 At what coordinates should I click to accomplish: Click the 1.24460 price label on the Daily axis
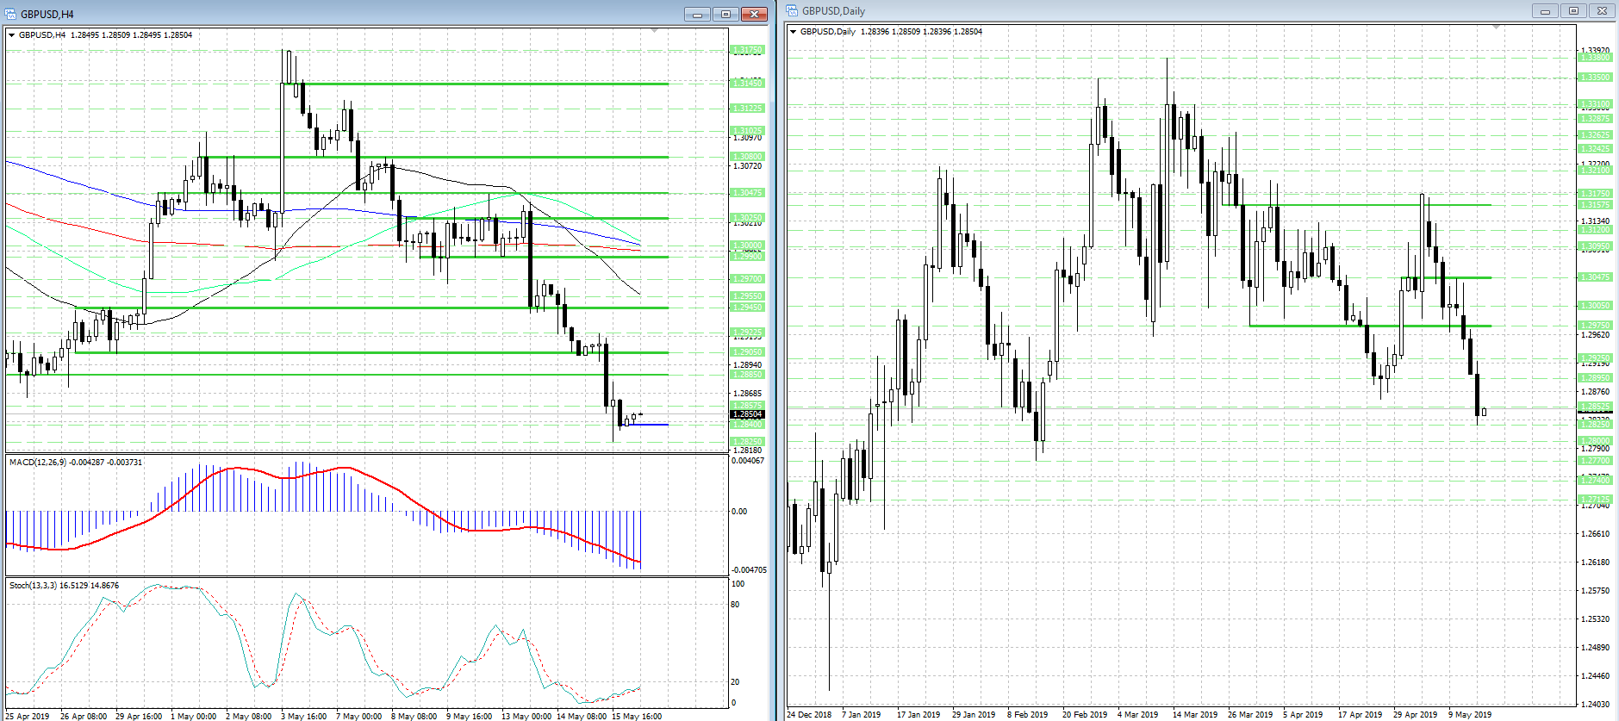click(1596, 676)
